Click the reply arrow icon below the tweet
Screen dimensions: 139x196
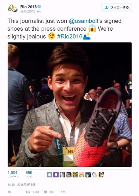click(10, 192)
